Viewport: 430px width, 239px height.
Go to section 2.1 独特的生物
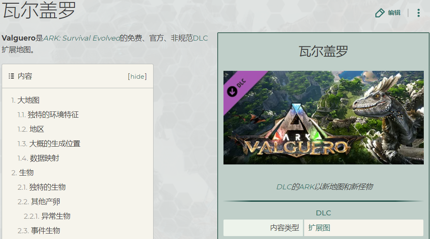[47, 187]
